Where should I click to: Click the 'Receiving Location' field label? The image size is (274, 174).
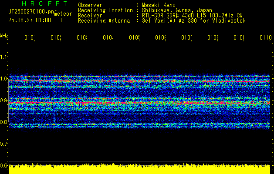point(105,10)
